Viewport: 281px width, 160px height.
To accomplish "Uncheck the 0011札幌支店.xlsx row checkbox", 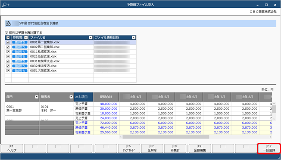I will click(x=8, y=52).
